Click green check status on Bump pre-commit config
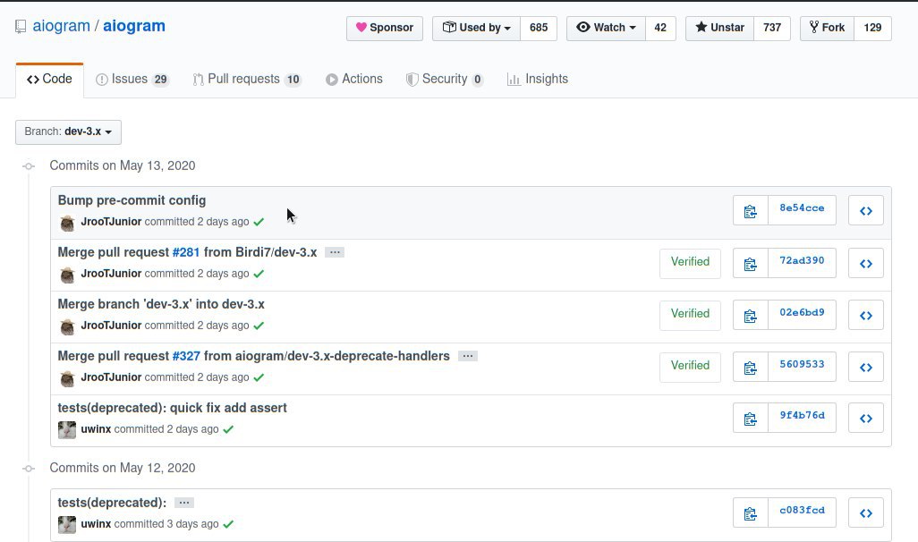 [x=259, y=222]
